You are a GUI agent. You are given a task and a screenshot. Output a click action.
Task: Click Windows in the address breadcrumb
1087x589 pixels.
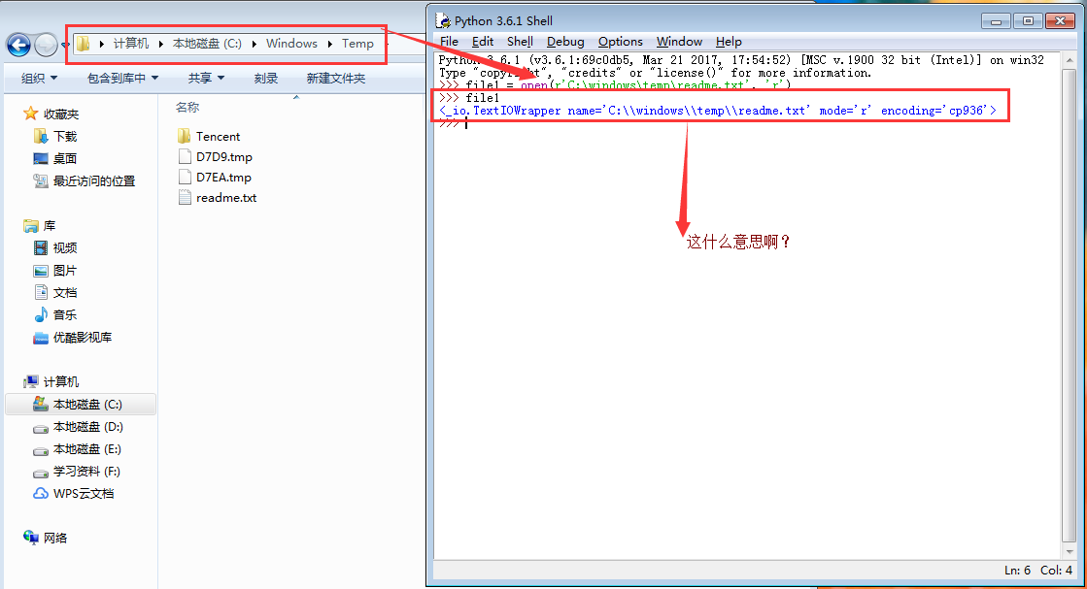tap(291, 44)
